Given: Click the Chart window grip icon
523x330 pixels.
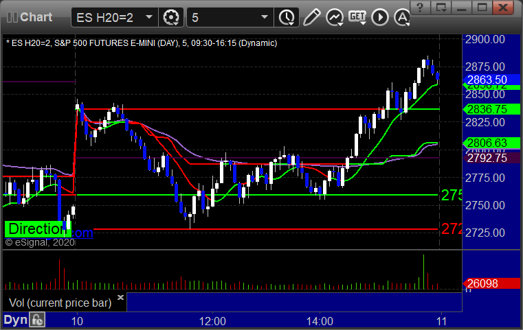Looking at the screenshot, I should [x=12, y=17].
